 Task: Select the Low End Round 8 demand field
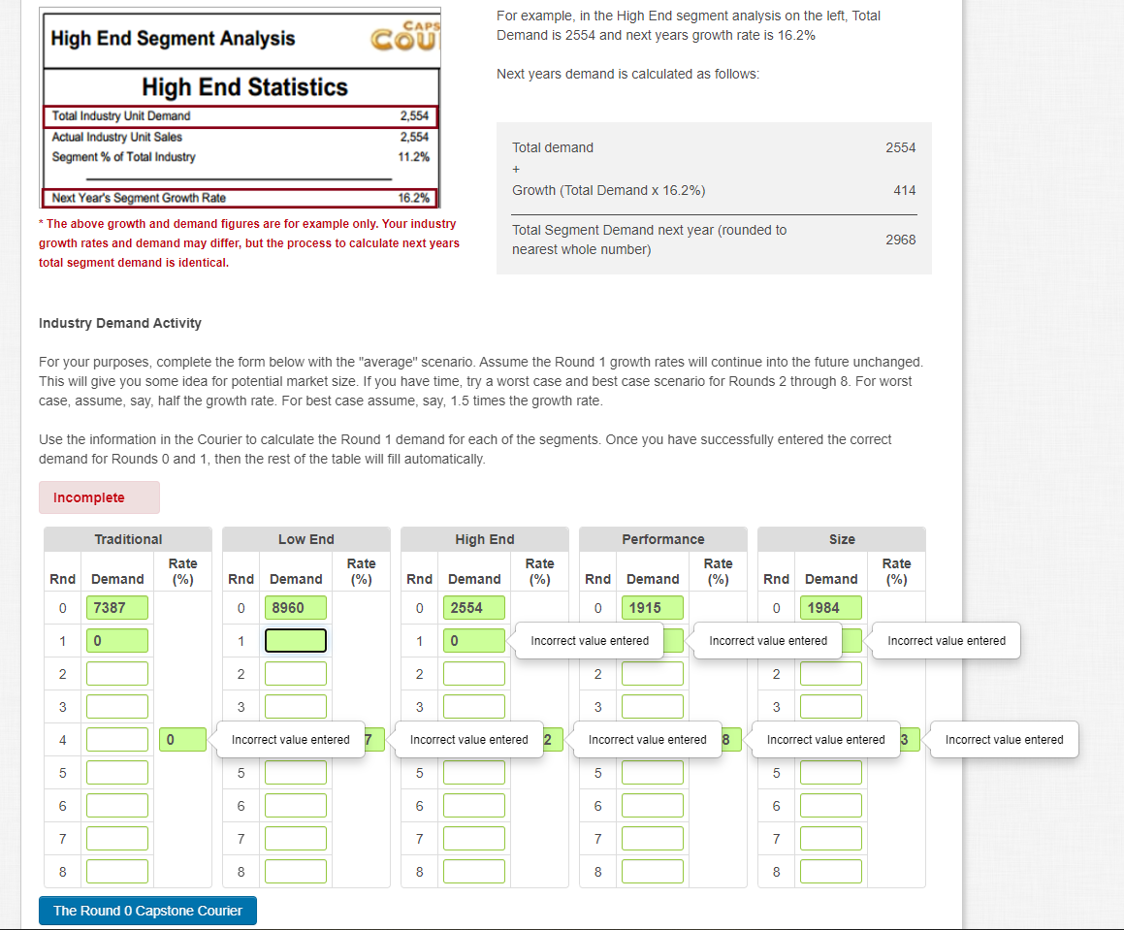[295, 871]
